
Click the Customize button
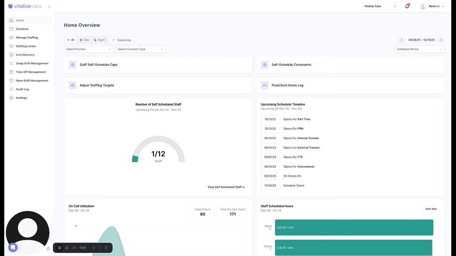point(122,40)
